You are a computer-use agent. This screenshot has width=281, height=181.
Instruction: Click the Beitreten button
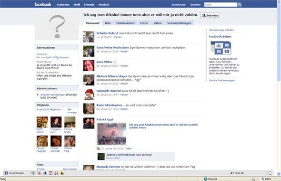click(x=210, y=15)
